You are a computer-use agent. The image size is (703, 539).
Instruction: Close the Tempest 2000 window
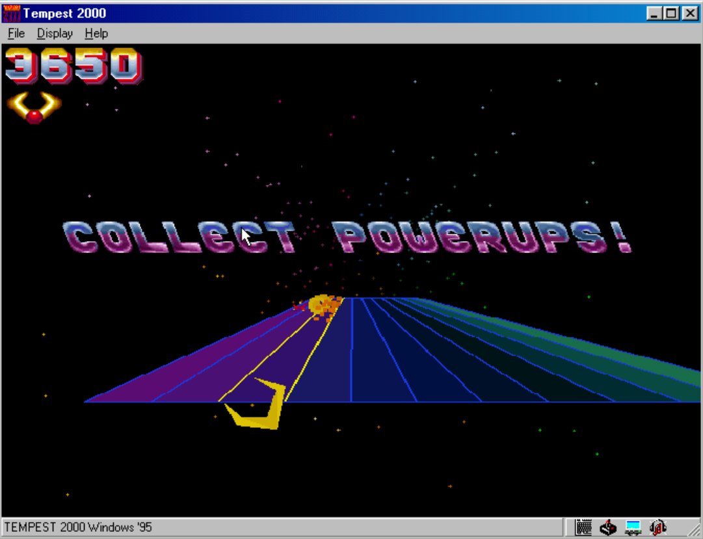[691, 14]
